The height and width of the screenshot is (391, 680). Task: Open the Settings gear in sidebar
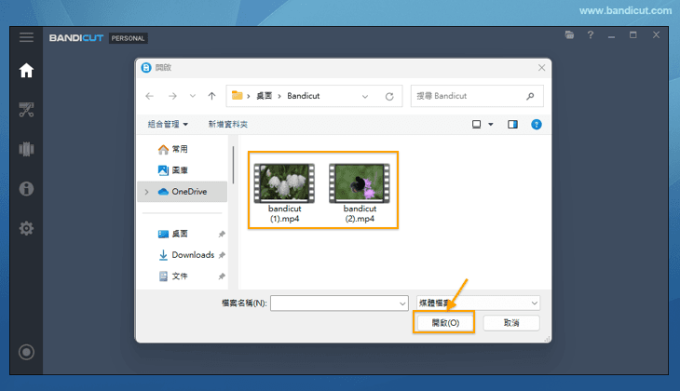[x=26, y=228]
